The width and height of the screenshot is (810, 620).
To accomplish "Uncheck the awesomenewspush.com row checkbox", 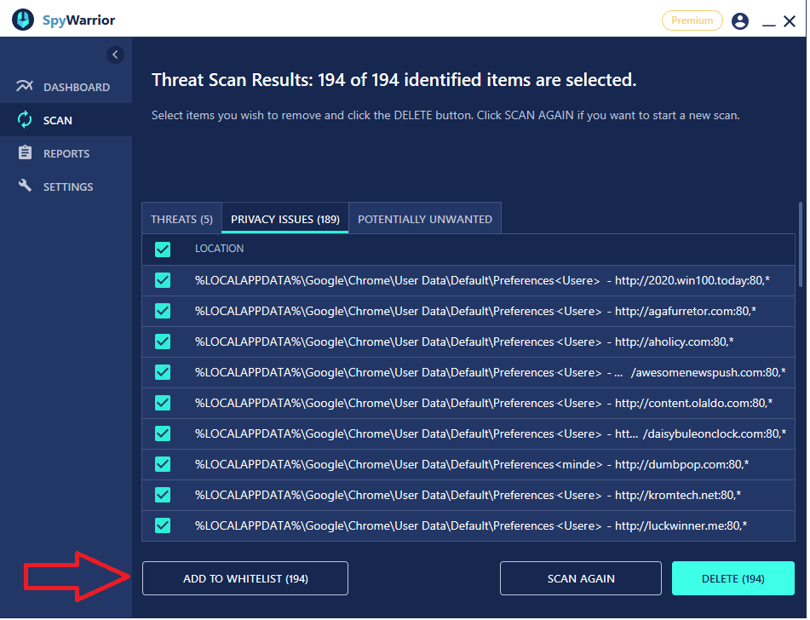I will coord(163,372).
